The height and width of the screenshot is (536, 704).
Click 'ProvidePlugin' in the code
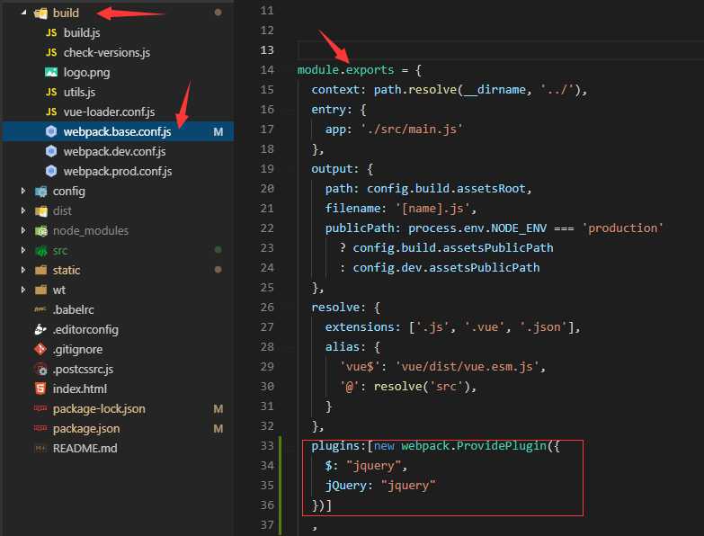click(x=502, y=446)
